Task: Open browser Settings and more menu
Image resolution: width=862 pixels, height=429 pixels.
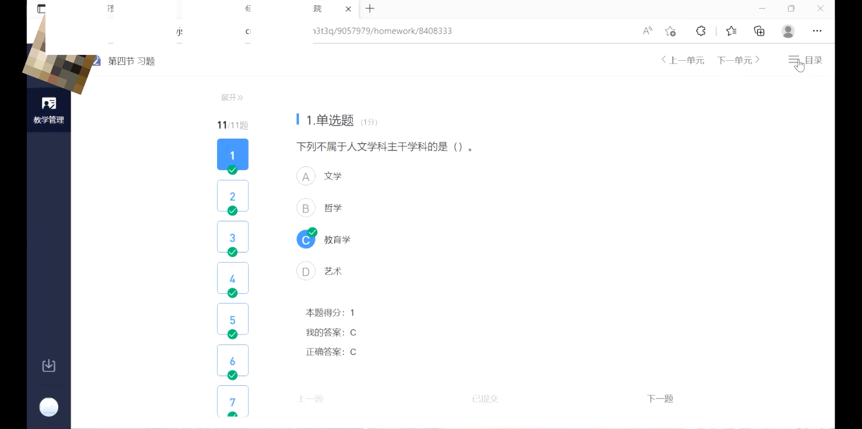Action: point(817,31)
